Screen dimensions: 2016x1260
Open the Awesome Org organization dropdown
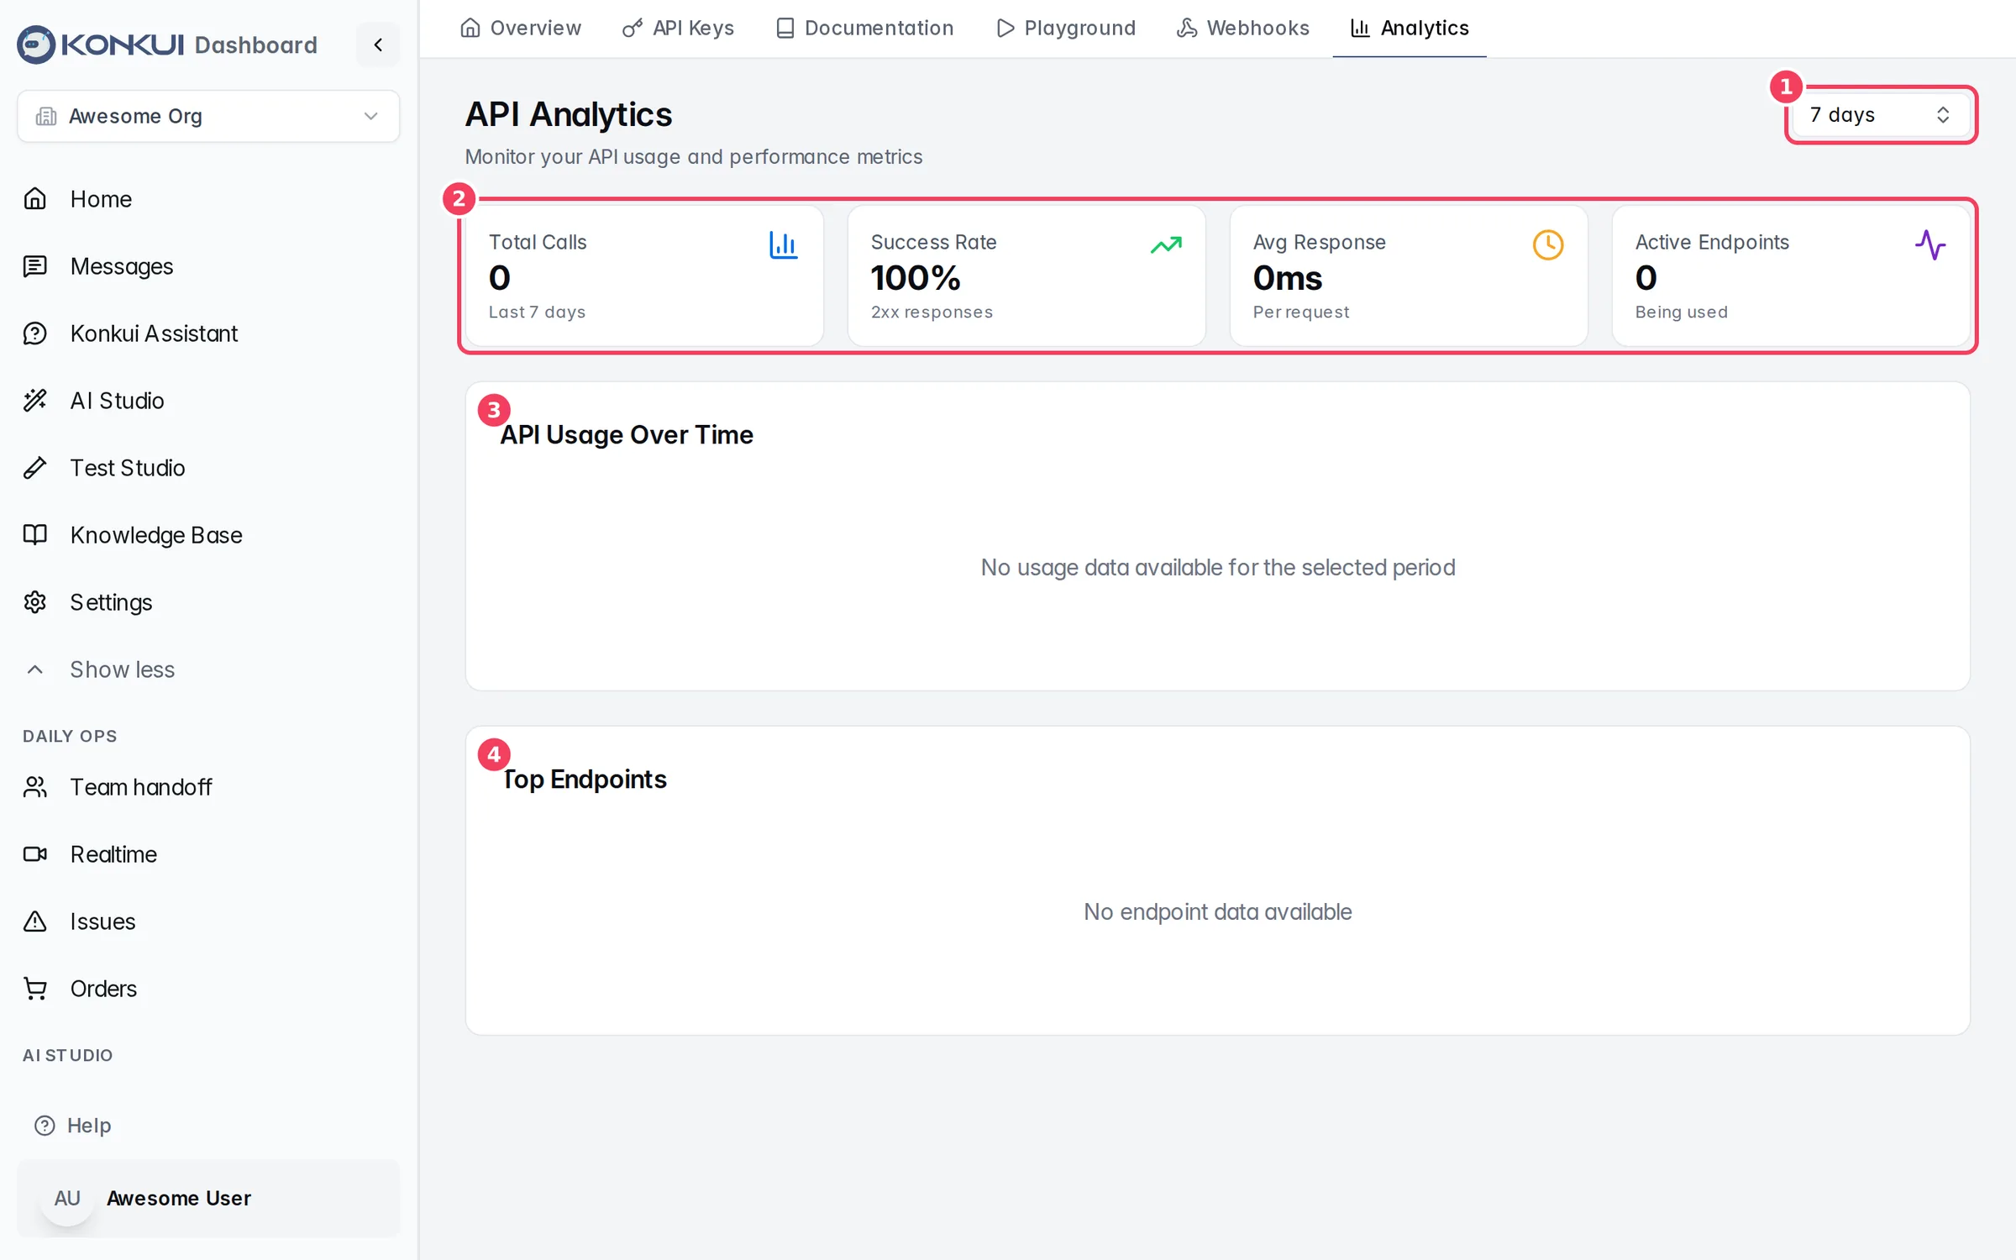point(208,116)
